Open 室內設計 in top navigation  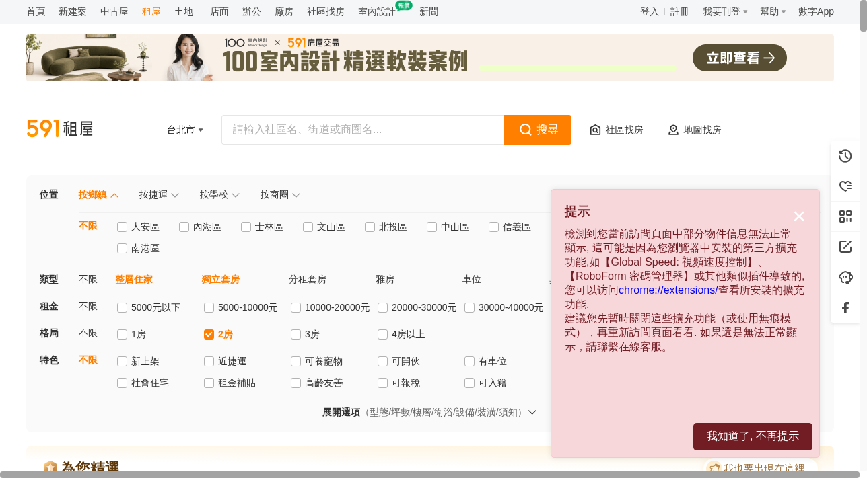coord(377,11)
